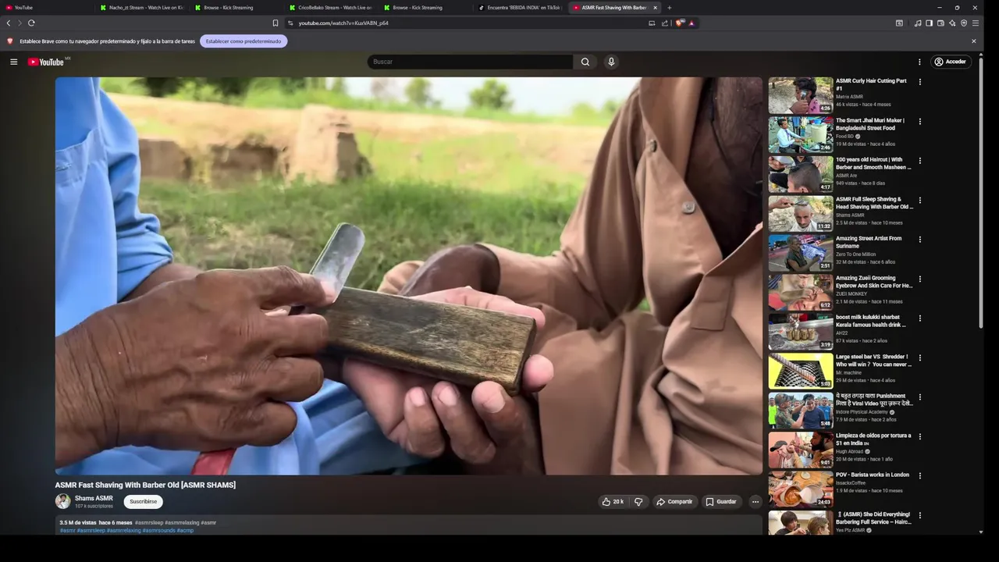This screenshot has height=562, width=999.
Task: Open a new browser tab
Action: click(669, 8)
